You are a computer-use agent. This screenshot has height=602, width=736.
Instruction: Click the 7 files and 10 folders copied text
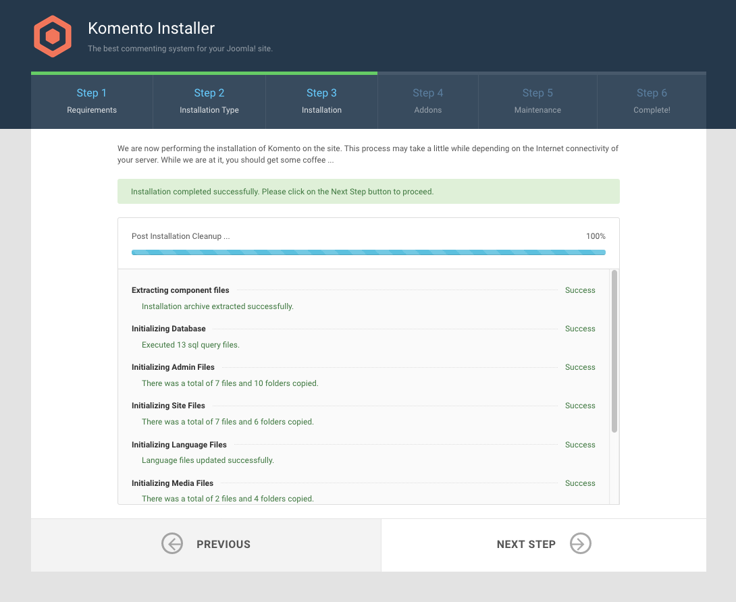230,383
